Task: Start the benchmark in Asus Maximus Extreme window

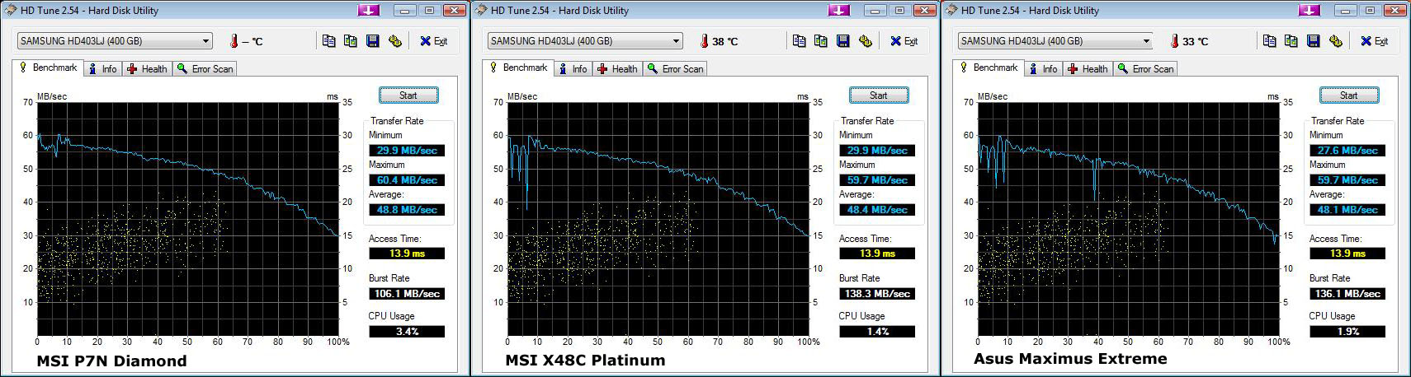Action: pos(1349,95)
